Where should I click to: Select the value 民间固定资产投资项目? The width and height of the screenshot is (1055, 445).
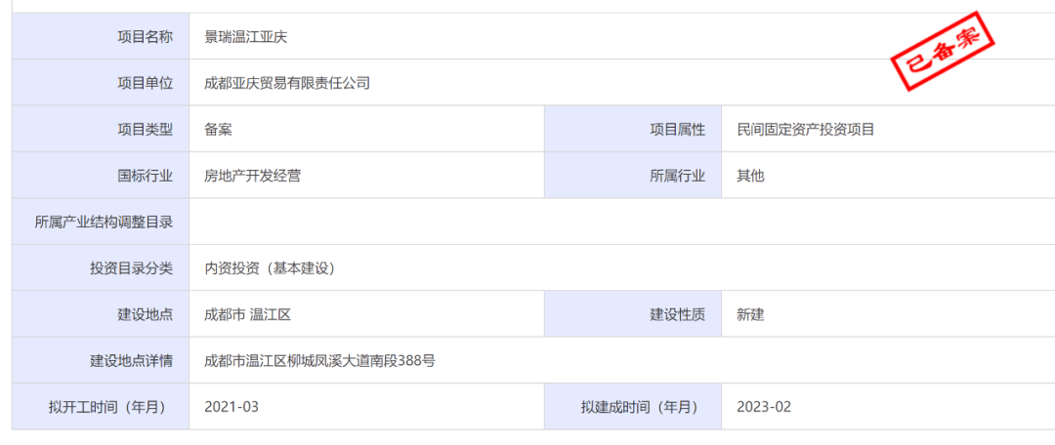[805, 129]
